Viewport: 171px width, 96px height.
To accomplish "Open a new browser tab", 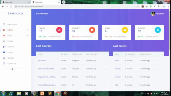I will pyautogui.click(x=64, y=2).
